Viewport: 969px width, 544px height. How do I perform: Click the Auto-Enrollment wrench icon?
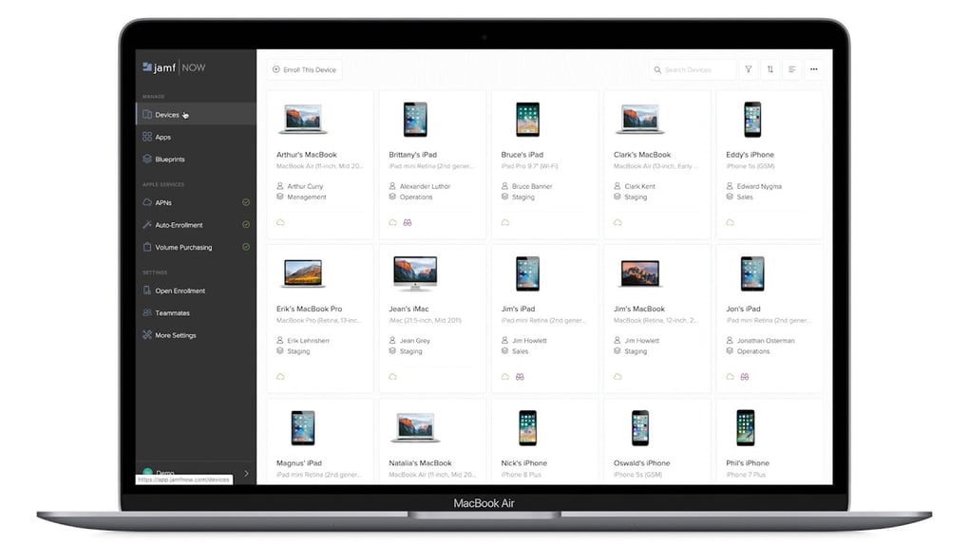(147, 225)
